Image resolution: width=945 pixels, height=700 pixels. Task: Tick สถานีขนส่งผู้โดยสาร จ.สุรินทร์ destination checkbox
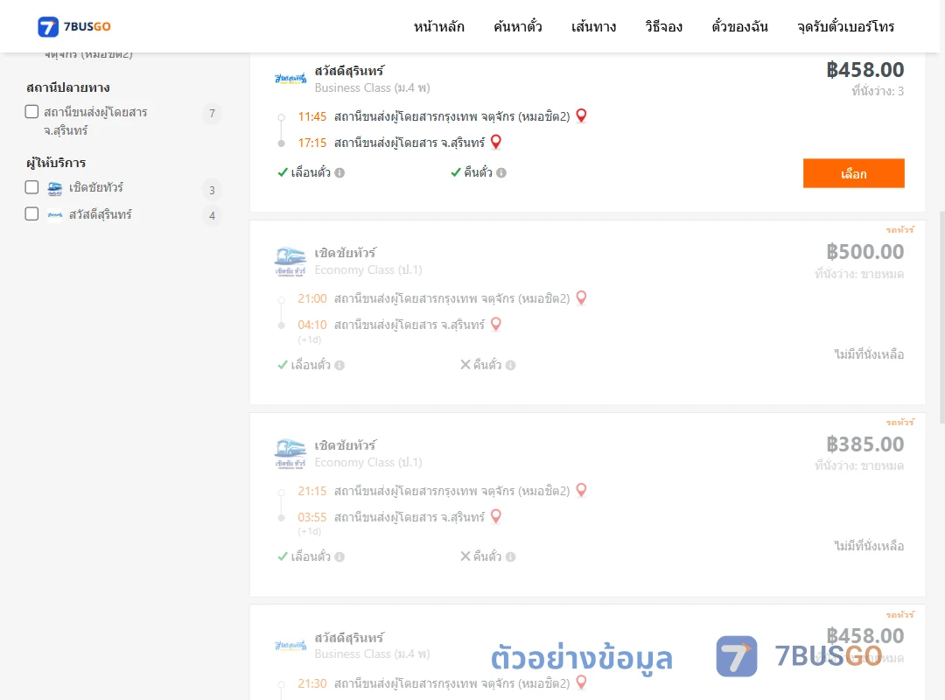tap(32, 111)
